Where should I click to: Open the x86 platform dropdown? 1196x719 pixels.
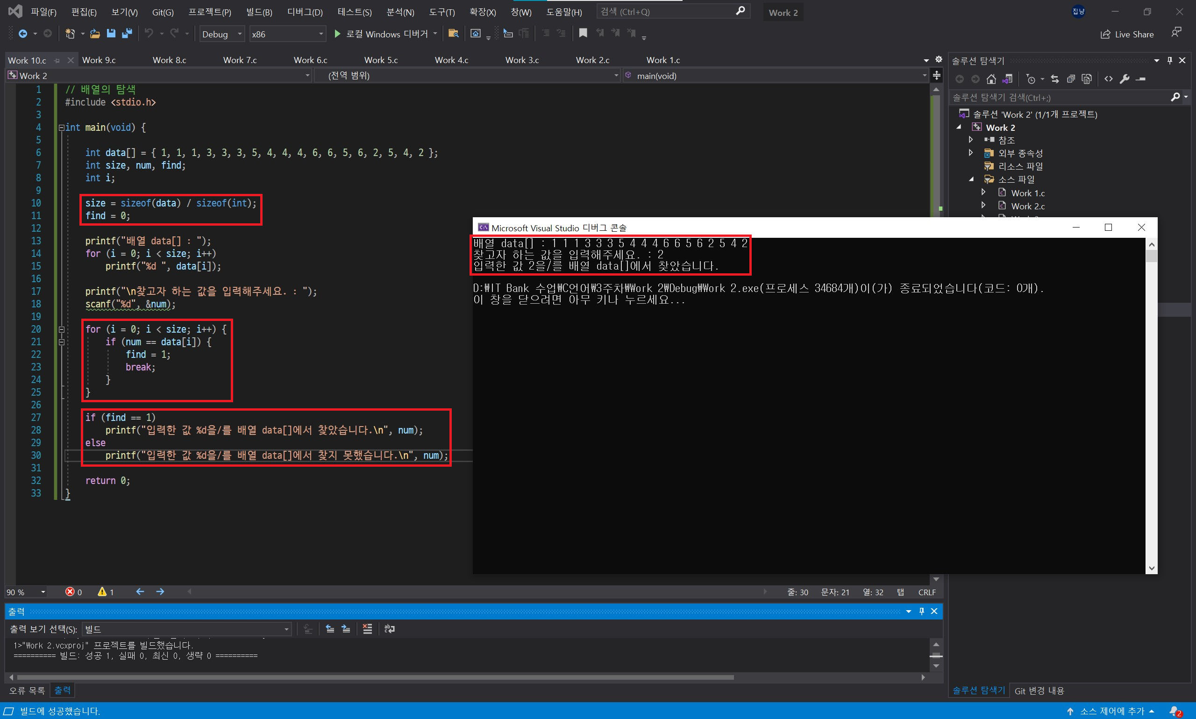point(320,34)
